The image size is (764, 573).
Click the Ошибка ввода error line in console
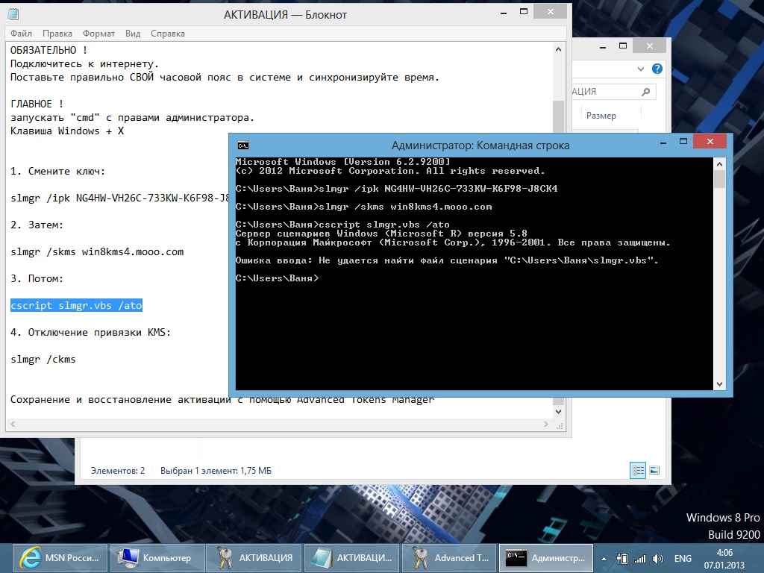(x=447, y=260)
